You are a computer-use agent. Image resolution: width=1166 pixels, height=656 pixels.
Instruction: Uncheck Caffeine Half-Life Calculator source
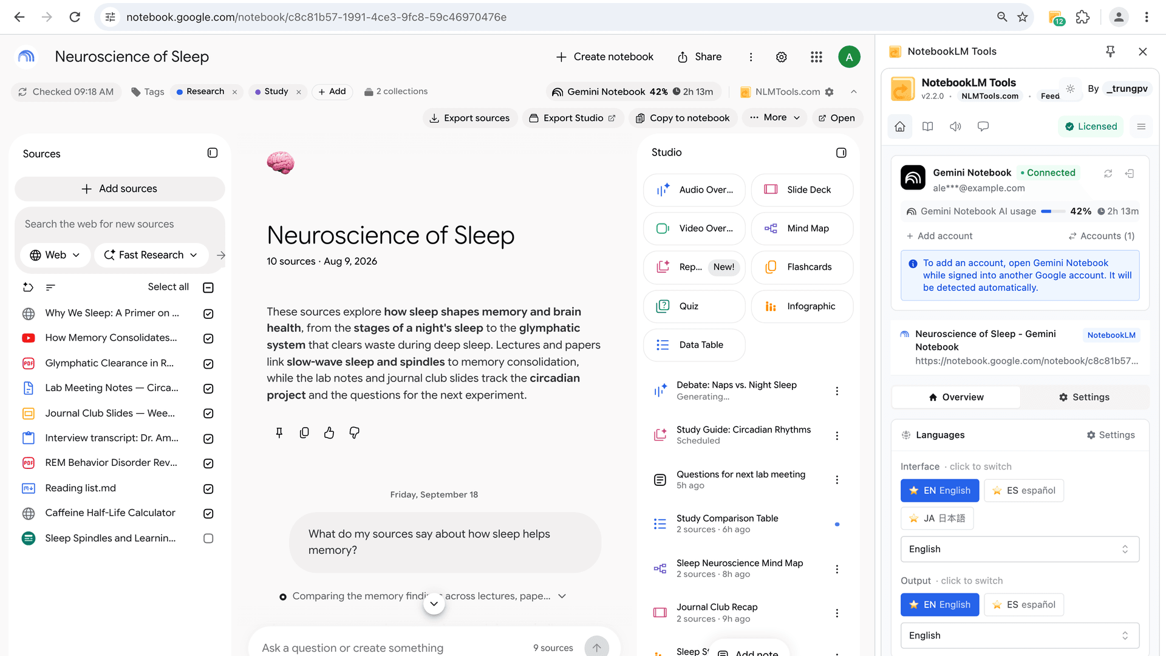(208, 513)
